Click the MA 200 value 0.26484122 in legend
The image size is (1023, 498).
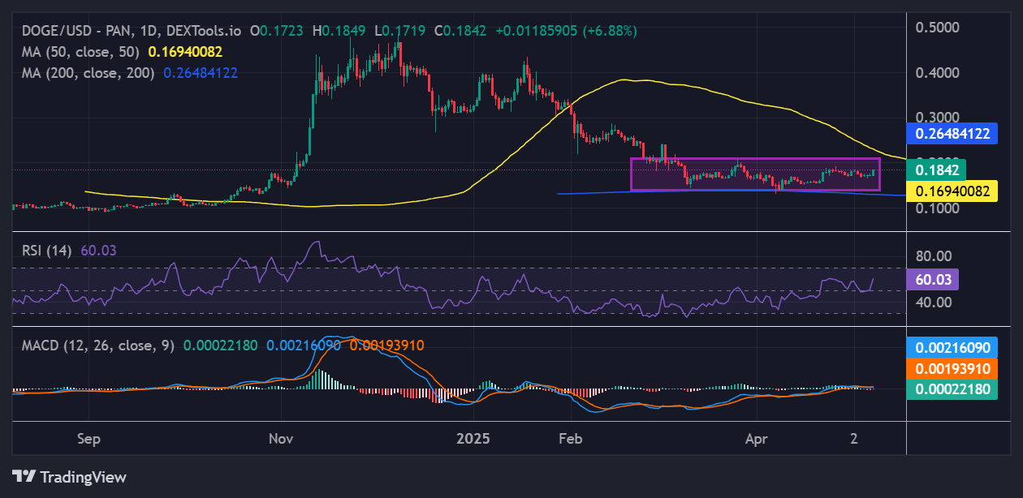[x=201, y=72]
